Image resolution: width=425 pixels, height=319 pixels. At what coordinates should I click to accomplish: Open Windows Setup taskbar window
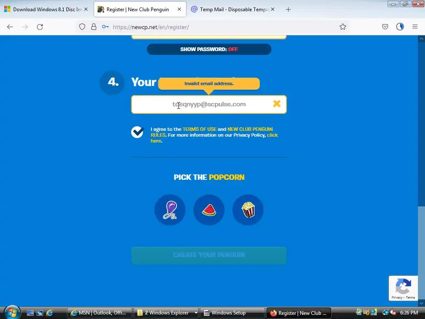point(232,313)
